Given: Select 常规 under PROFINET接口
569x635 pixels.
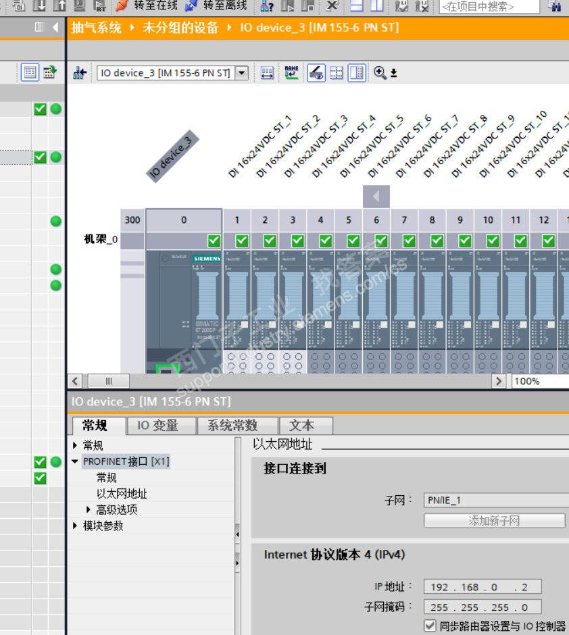Looking at the screenshot, I should click(x=107, y=478).
